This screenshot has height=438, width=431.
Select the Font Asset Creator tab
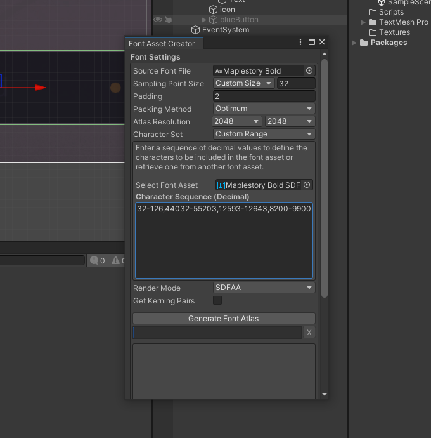coord(164,44)
